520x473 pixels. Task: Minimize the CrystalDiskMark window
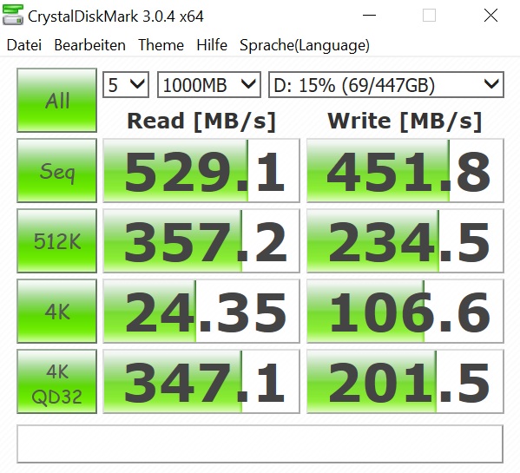pos(369,16)
